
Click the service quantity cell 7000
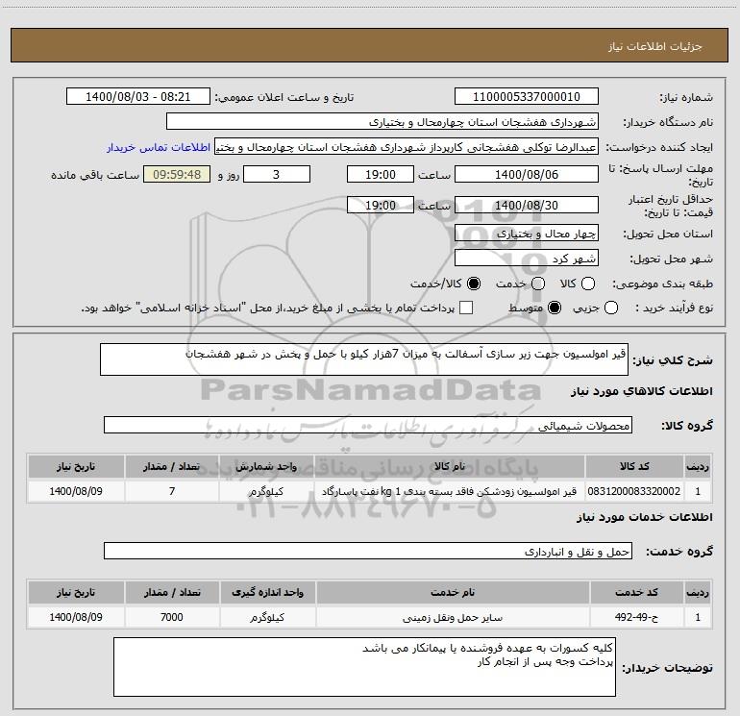172,617
